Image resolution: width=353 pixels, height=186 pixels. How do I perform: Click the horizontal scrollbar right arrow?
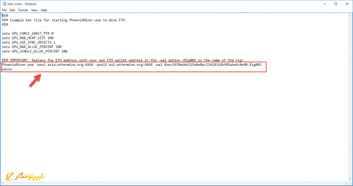point(346,183)
